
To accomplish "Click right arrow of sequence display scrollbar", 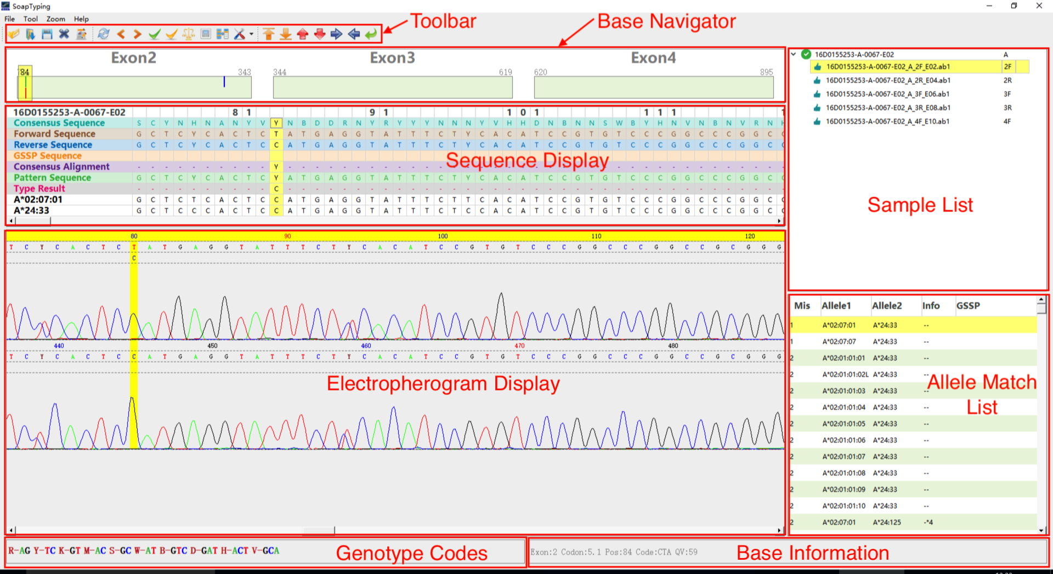I will click(x=779, y=221).
